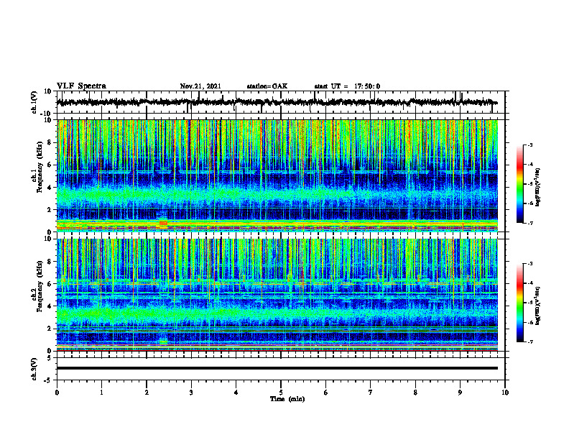Click the "3" tick on the time axis
569x440 pixels.
tap(191, 393)
